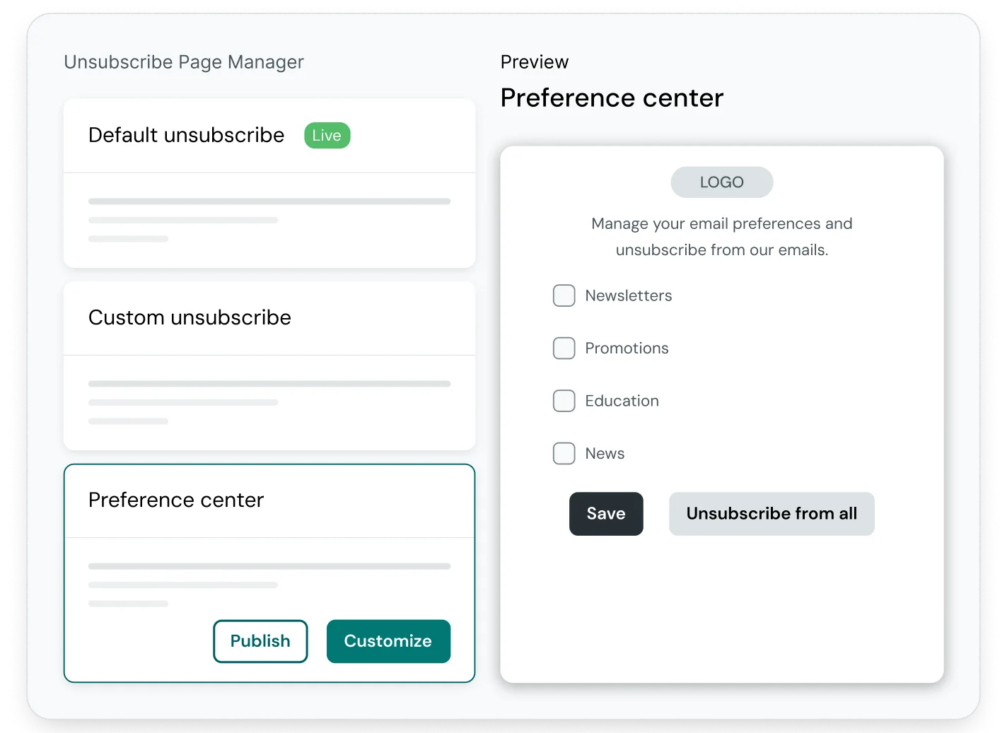Click the Preference center card title
Screen dimensions: 1007x733
point(175,499)
